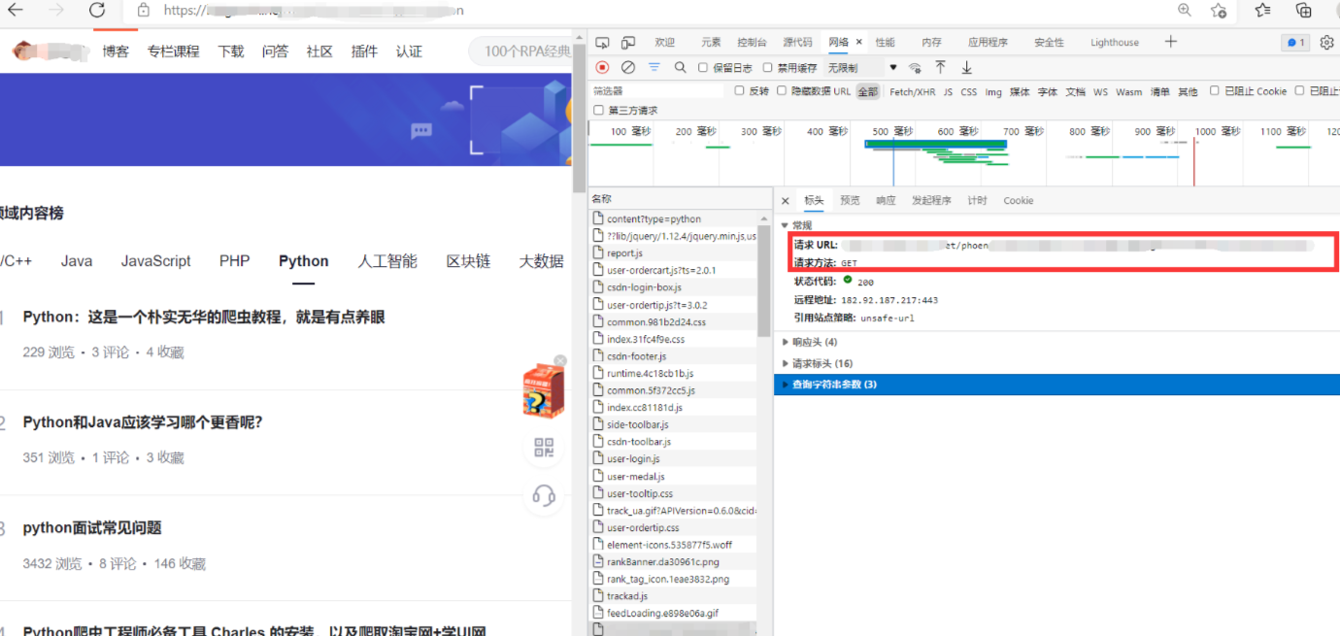
Task: Open DevTools settings gear icon
Action: coord(1327,43)
